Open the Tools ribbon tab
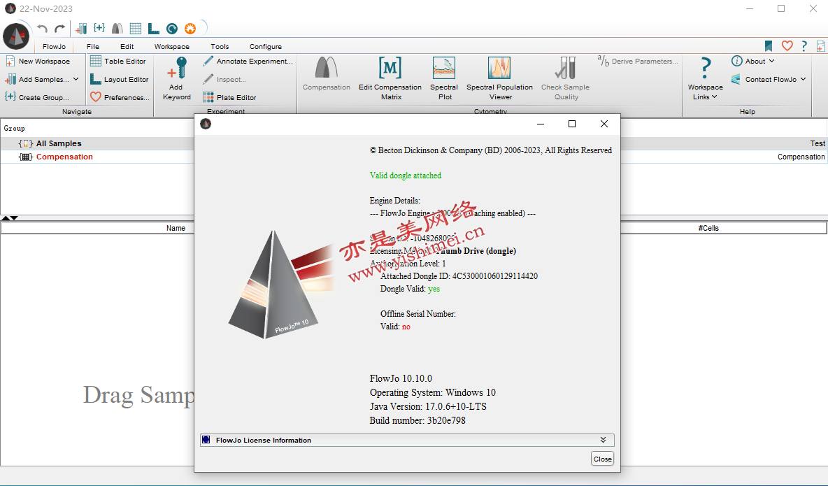 click(x=220, y=46)
